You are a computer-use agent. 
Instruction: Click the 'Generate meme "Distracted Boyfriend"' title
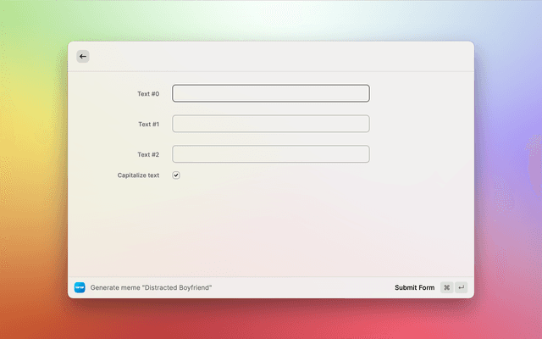click(x=151, y=287)
